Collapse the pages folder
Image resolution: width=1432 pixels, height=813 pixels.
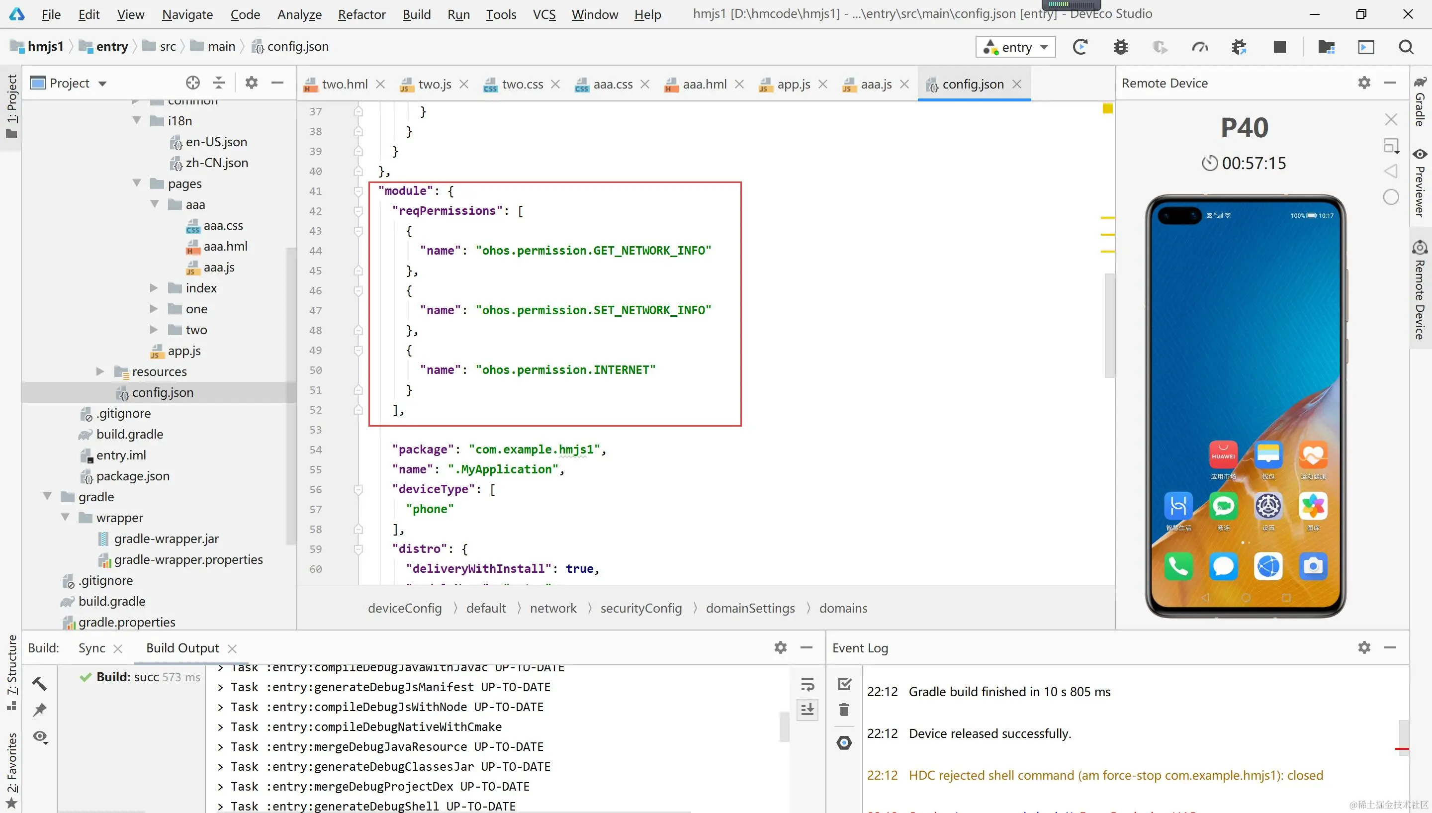(137, 183)
